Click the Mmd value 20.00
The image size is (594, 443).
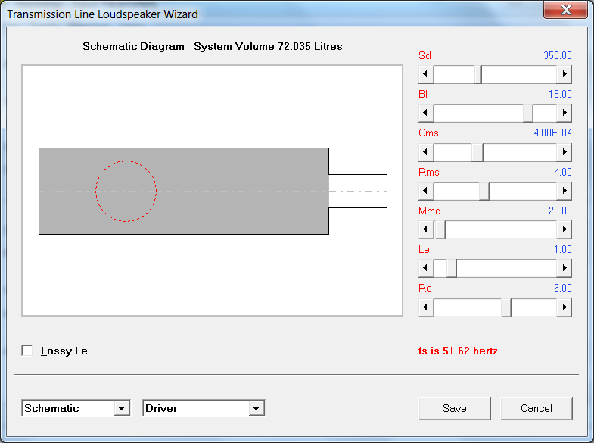pyautogui.click(x=560, y=211)
